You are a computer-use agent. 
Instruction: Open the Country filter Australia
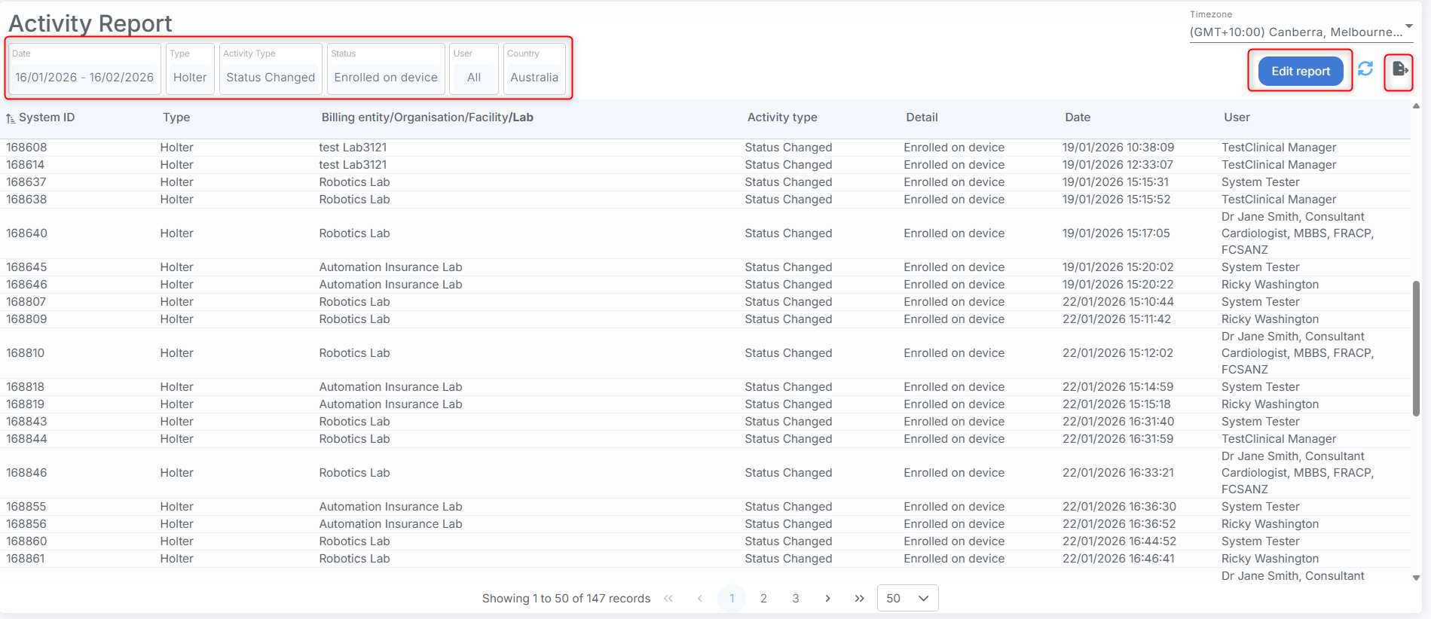point(534,77)
